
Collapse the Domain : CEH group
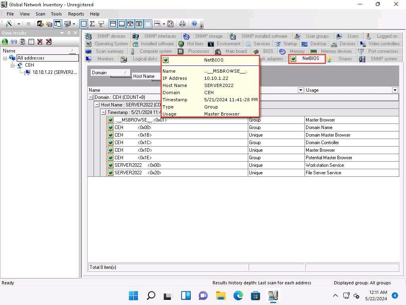click(x=91, y=97)
